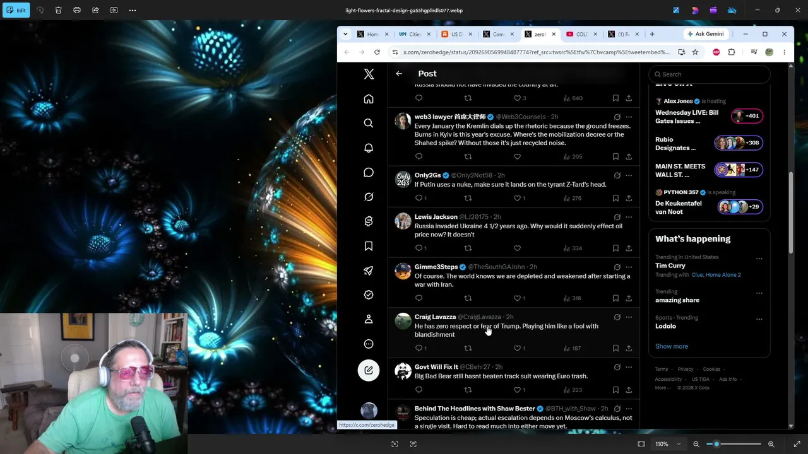Image resolution: width=808 pixels, height=454 pixels.
Task: Open more options for amazing share trend
Action: pyautogui.click(x=759, y=293)
